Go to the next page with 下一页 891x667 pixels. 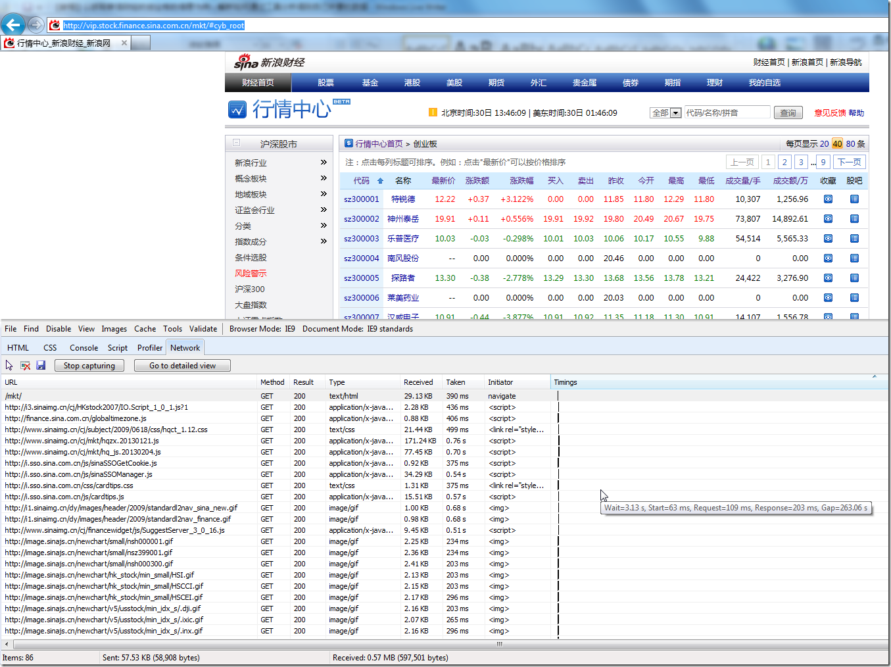[849, 162]
